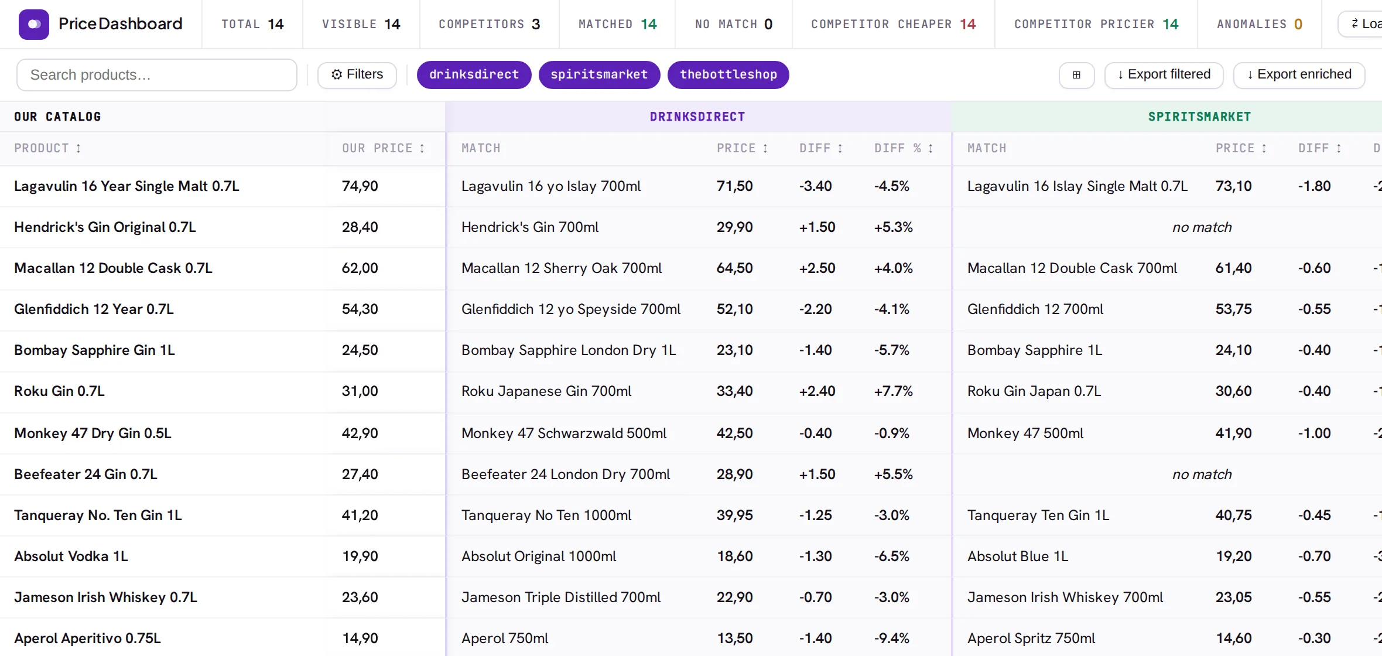Sort Drinksdirect Price column arrow
This screenshot has width=1382, height=656.
[x=765, y=149]
